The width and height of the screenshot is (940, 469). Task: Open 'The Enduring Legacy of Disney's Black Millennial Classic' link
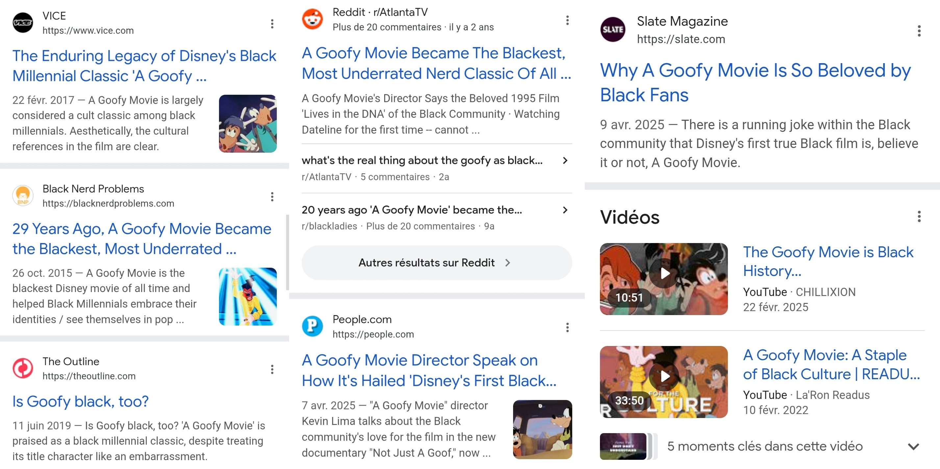pyautogui.click(x=144, y=66)
